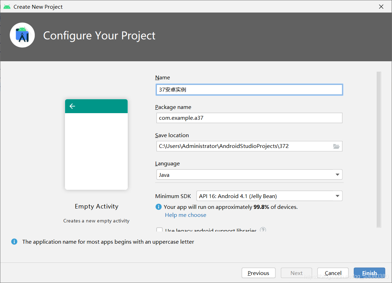Image resolution: width=392 pixels, height=283 pixels.
Task: Click the uppercase letter application name warning text
Action: pyautogui.click(x=108, y=242)
